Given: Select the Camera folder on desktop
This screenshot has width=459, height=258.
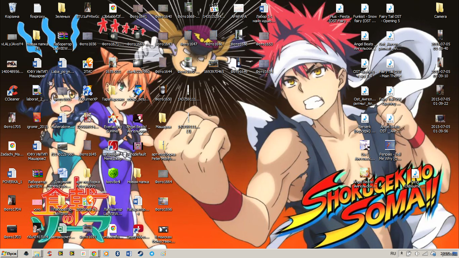Looking at the screenshot, I should click(x=440, y=8).
